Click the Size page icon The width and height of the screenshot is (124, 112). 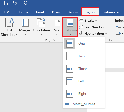[x=57, y=22]
